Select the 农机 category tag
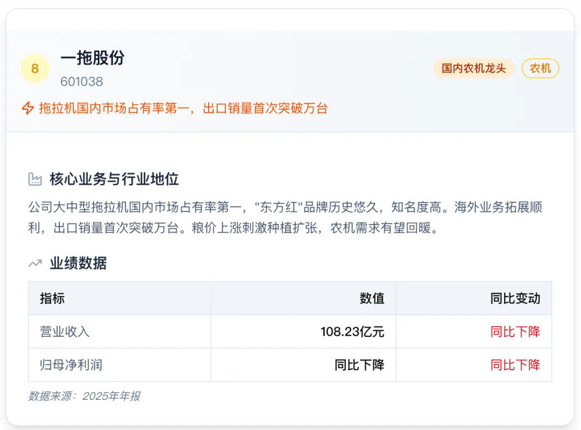581x430 pixels. (x=540, y=68)
